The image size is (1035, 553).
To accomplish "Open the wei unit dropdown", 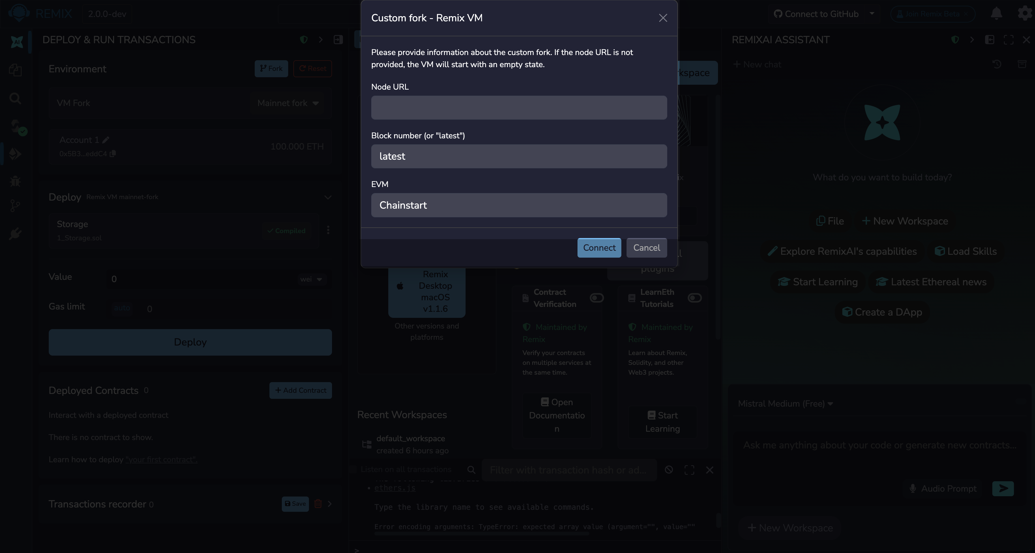I will pyautogui.click(x=311, y=279).
